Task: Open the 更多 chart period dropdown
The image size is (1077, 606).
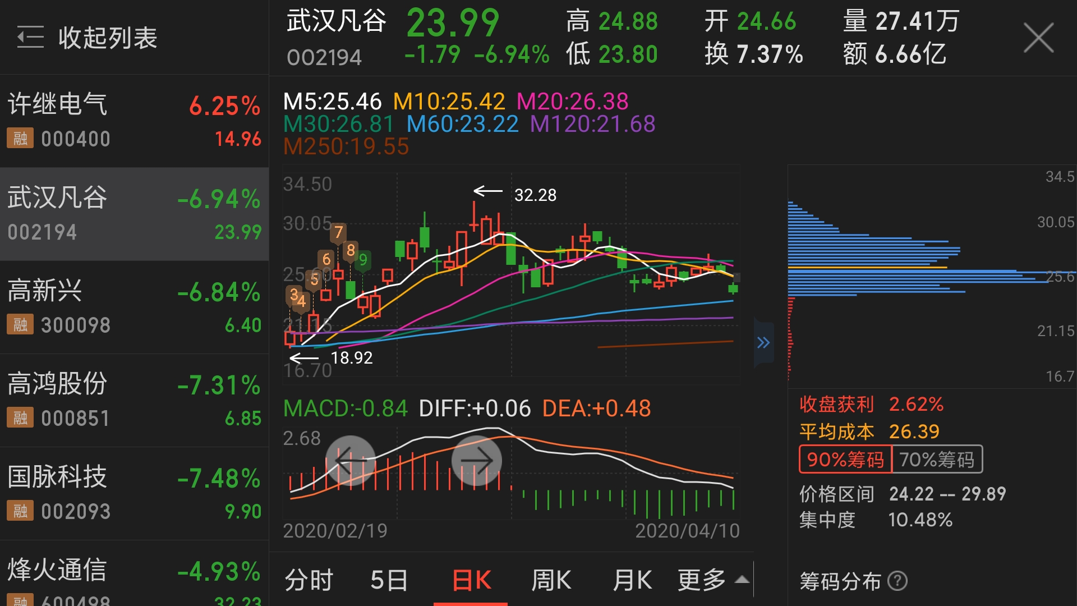Action: [712, 580]
